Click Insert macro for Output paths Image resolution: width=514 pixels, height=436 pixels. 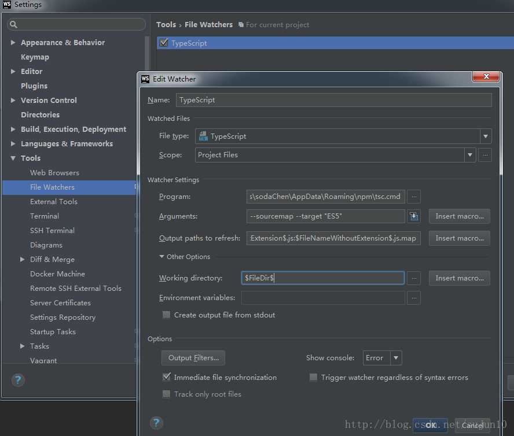[459, 238]
